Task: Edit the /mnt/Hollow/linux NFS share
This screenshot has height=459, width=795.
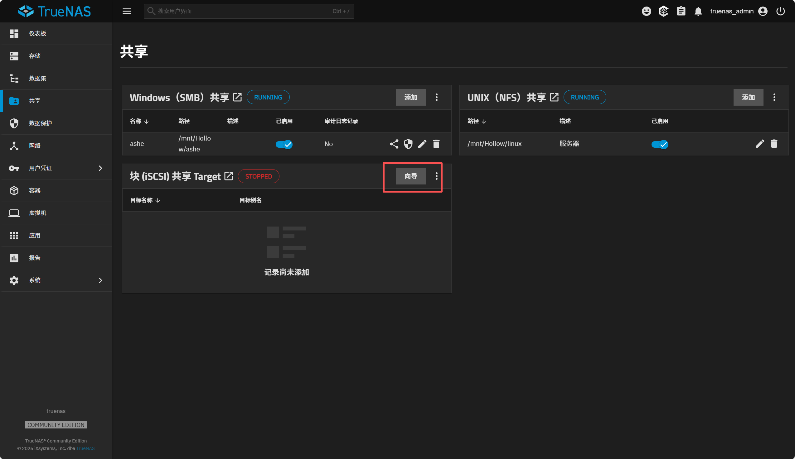Action: point(760,144)
